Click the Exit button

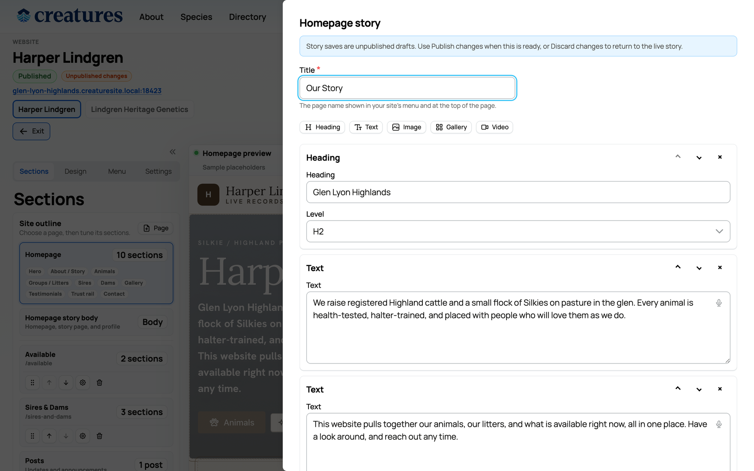pyautogui.click(x=31, y=131)
